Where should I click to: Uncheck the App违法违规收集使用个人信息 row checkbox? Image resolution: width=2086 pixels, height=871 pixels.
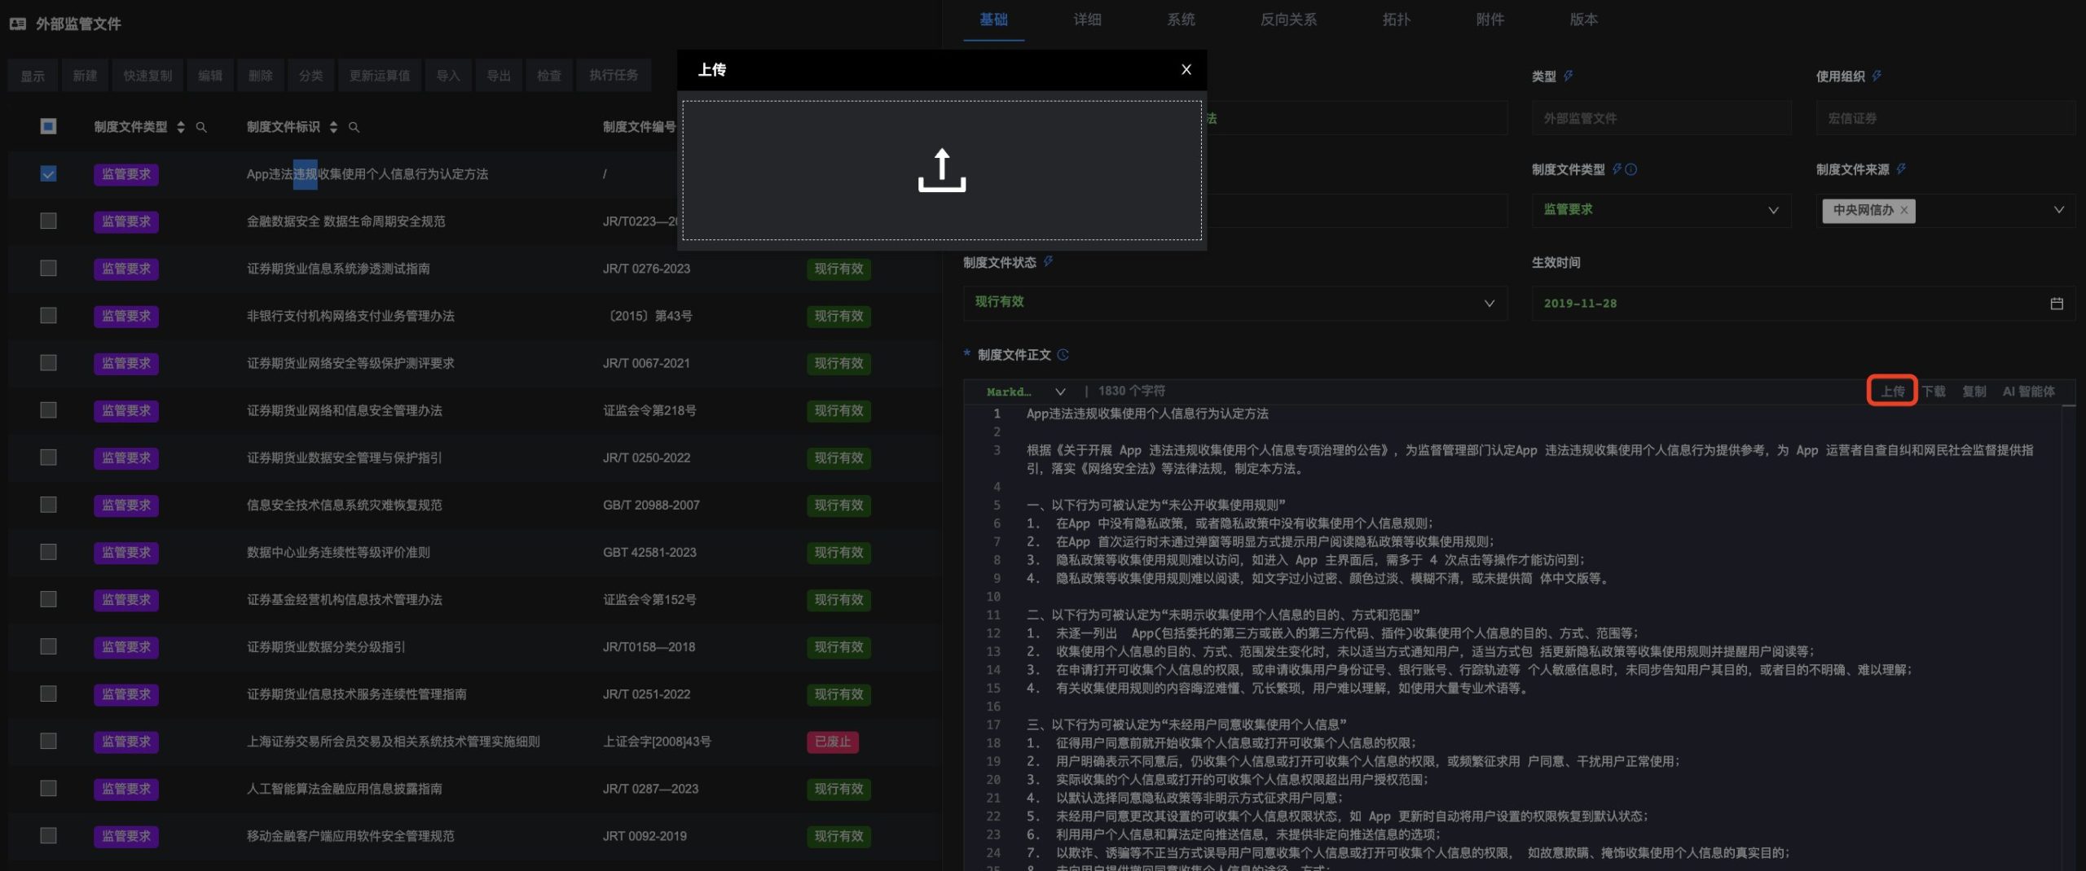(x=48, y=173)
